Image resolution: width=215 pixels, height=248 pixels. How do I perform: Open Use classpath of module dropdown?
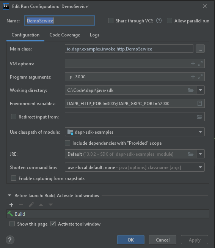pos(200,132)
